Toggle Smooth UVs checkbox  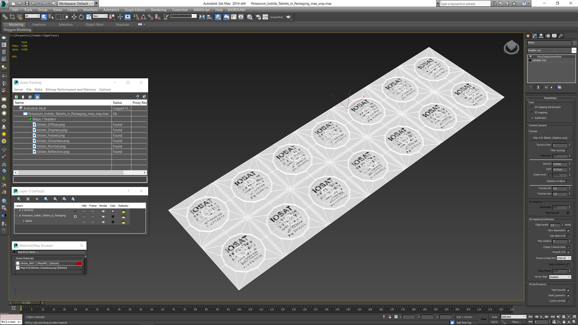coord(568,252)
